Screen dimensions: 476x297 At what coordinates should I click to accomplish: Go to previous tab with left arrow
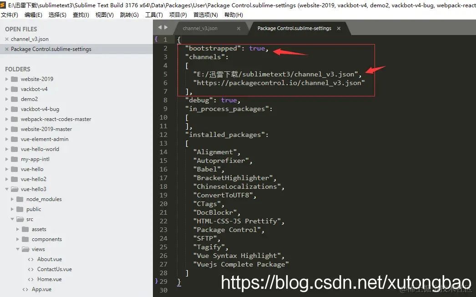click(x=160, y=27)
